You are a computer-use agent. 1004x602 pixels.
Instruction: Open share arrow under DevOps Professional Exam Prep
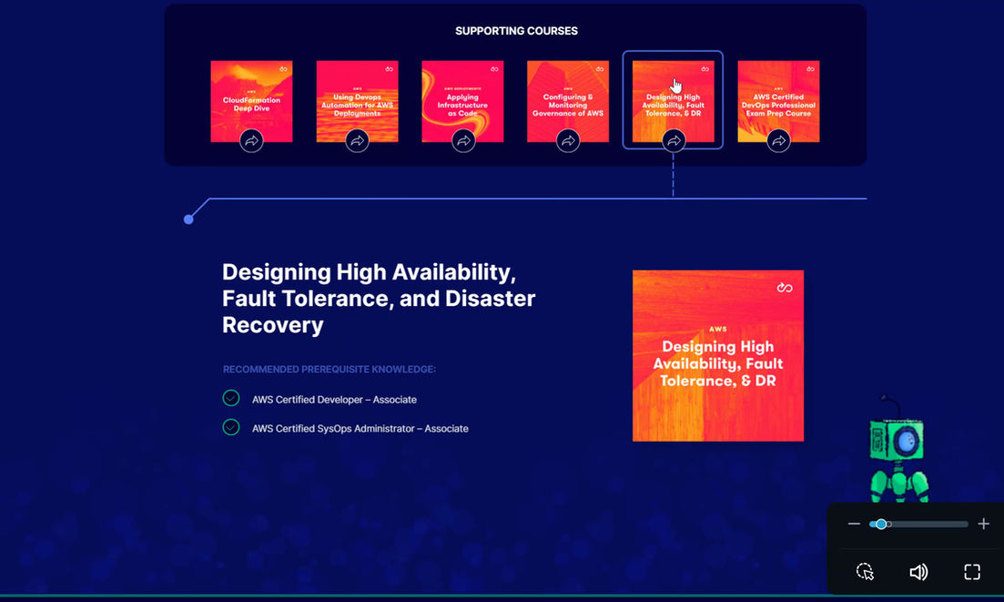tap(778, 140)
